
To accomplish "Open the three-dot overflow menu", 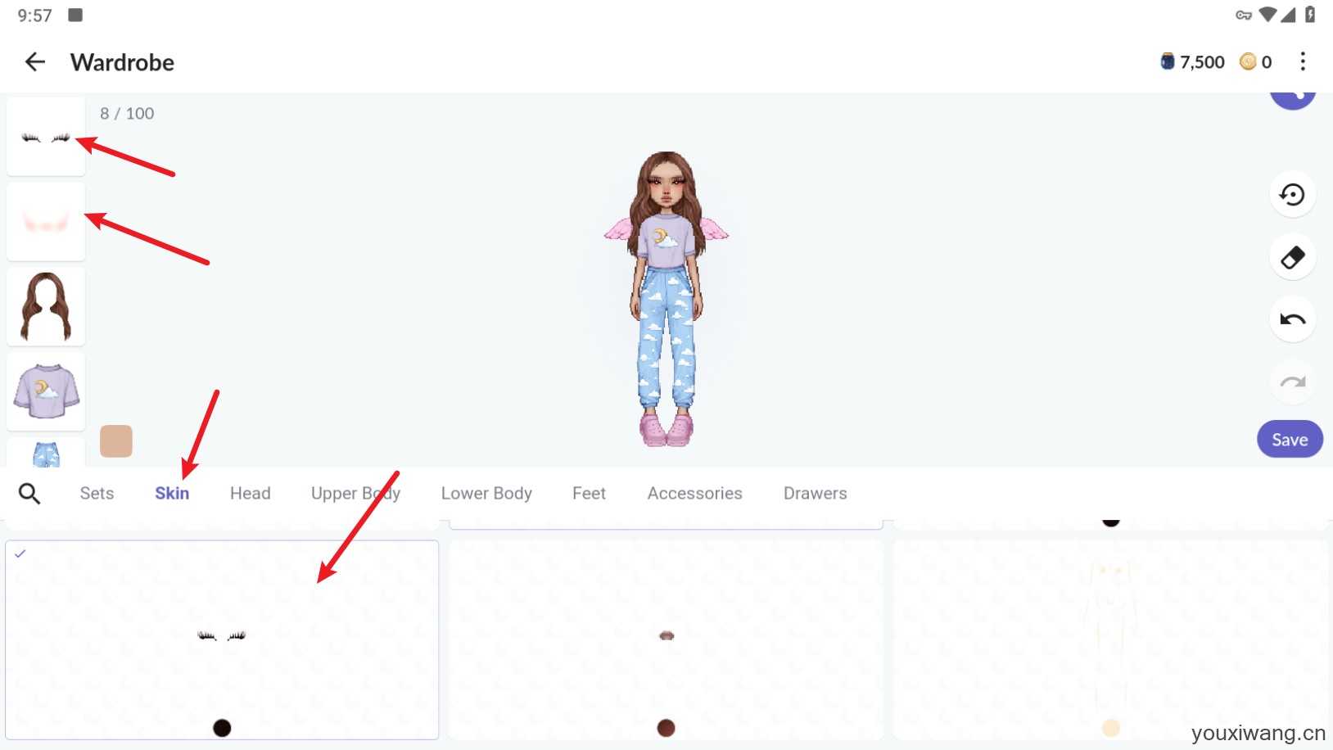I will [1303, 62].
